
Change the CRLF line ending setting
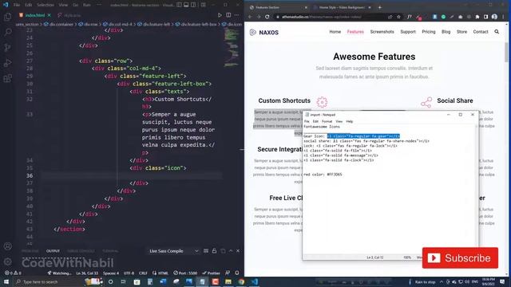(x=143, y=273)
